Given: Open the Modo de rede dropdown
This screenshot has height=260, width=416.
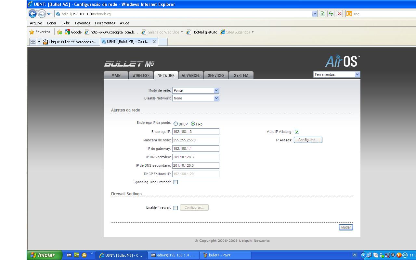Looking at the screenshot, I should coord(196,90).
